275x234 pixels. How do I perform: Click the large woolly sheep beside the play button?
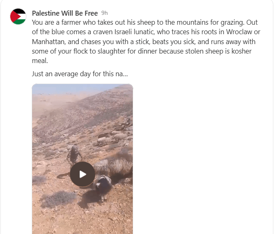pyautogui.click(x=114, y=166)
